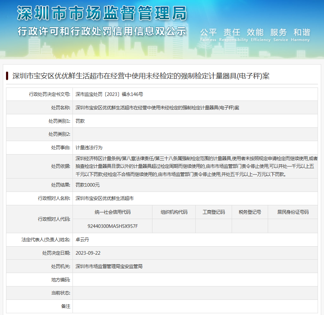Click the 深圳市市场监督管理局宝安监管局 value

109,266
